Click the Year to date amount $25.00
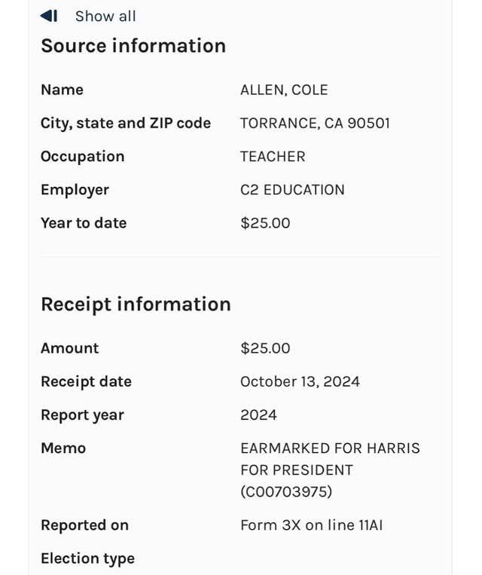This screenshot has height=575, width=482. pyautogui.click(x=265, y=223)
